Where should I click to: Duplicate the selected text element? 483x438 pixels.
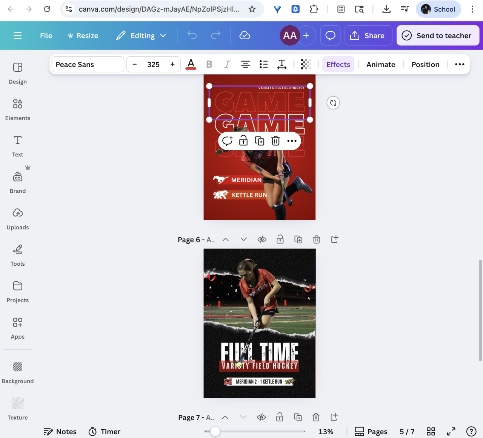[x=260, y=141]
